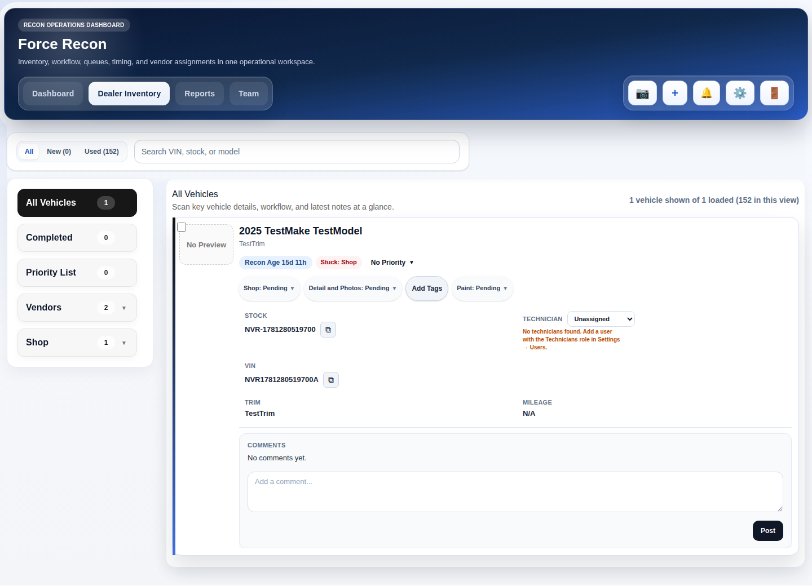Expand the Vendors sidebar arrow
The height and width of the screenshot is (586, 812).
pos(124,308)
